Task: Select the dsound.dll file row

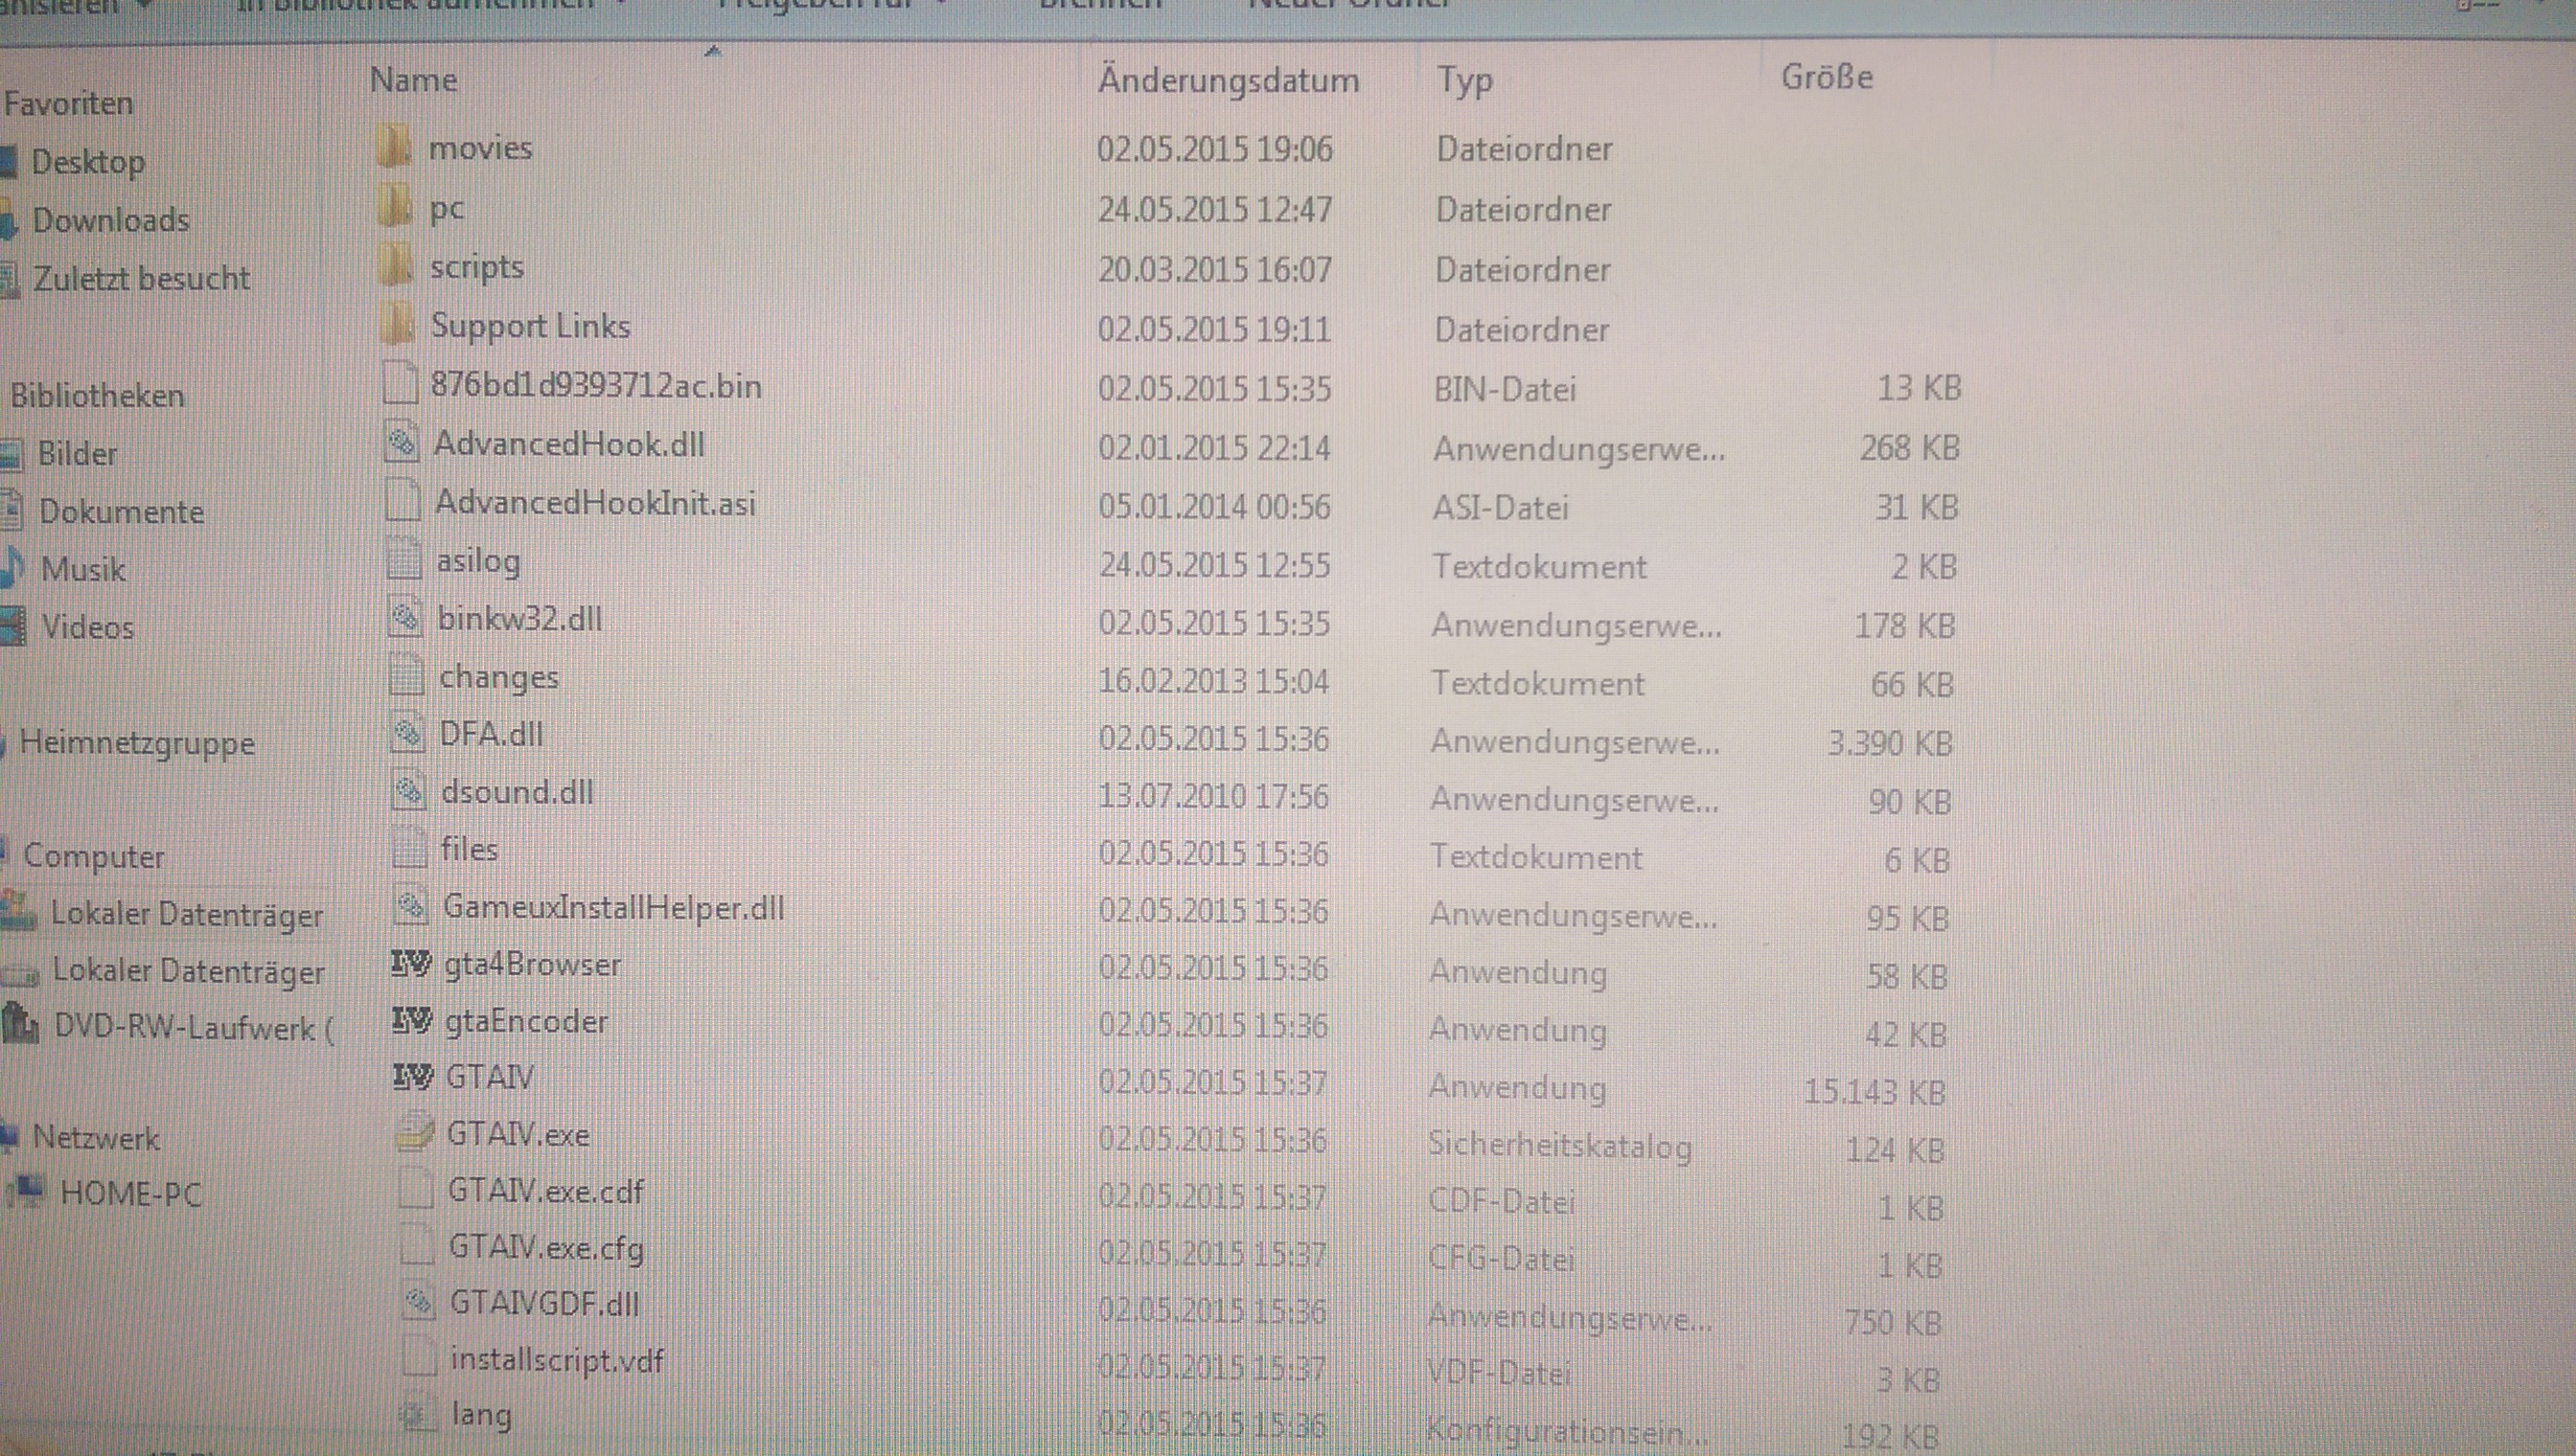Action: 517,792
